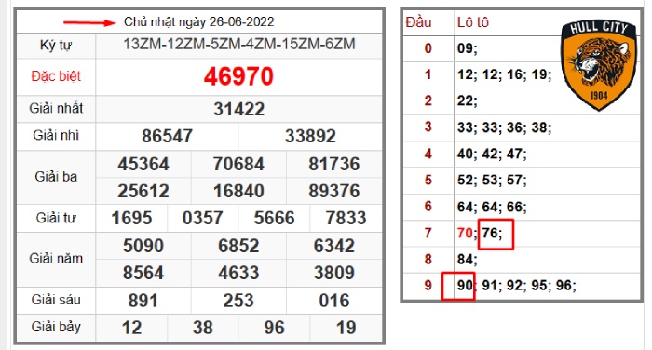Select the Giải nhất number 31422
The width and height of the screenshot is (652, 350).
(239, 109)
